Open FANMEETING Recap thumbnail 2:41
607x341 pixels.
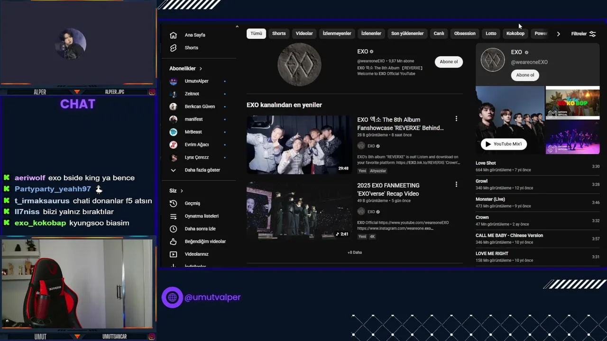point(299,210)
